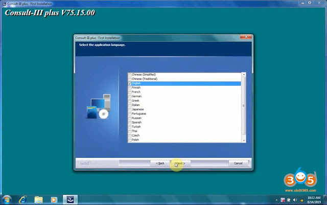Launch Internet Explorer from taskbar
The width and height of the screenshot is (327, 205).
(x=22, y=200)
